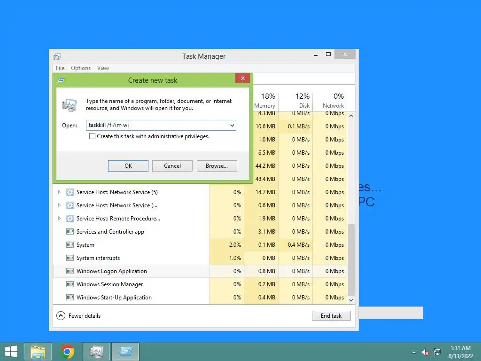
Task: Open the Windows Start button
Action: 11,352
